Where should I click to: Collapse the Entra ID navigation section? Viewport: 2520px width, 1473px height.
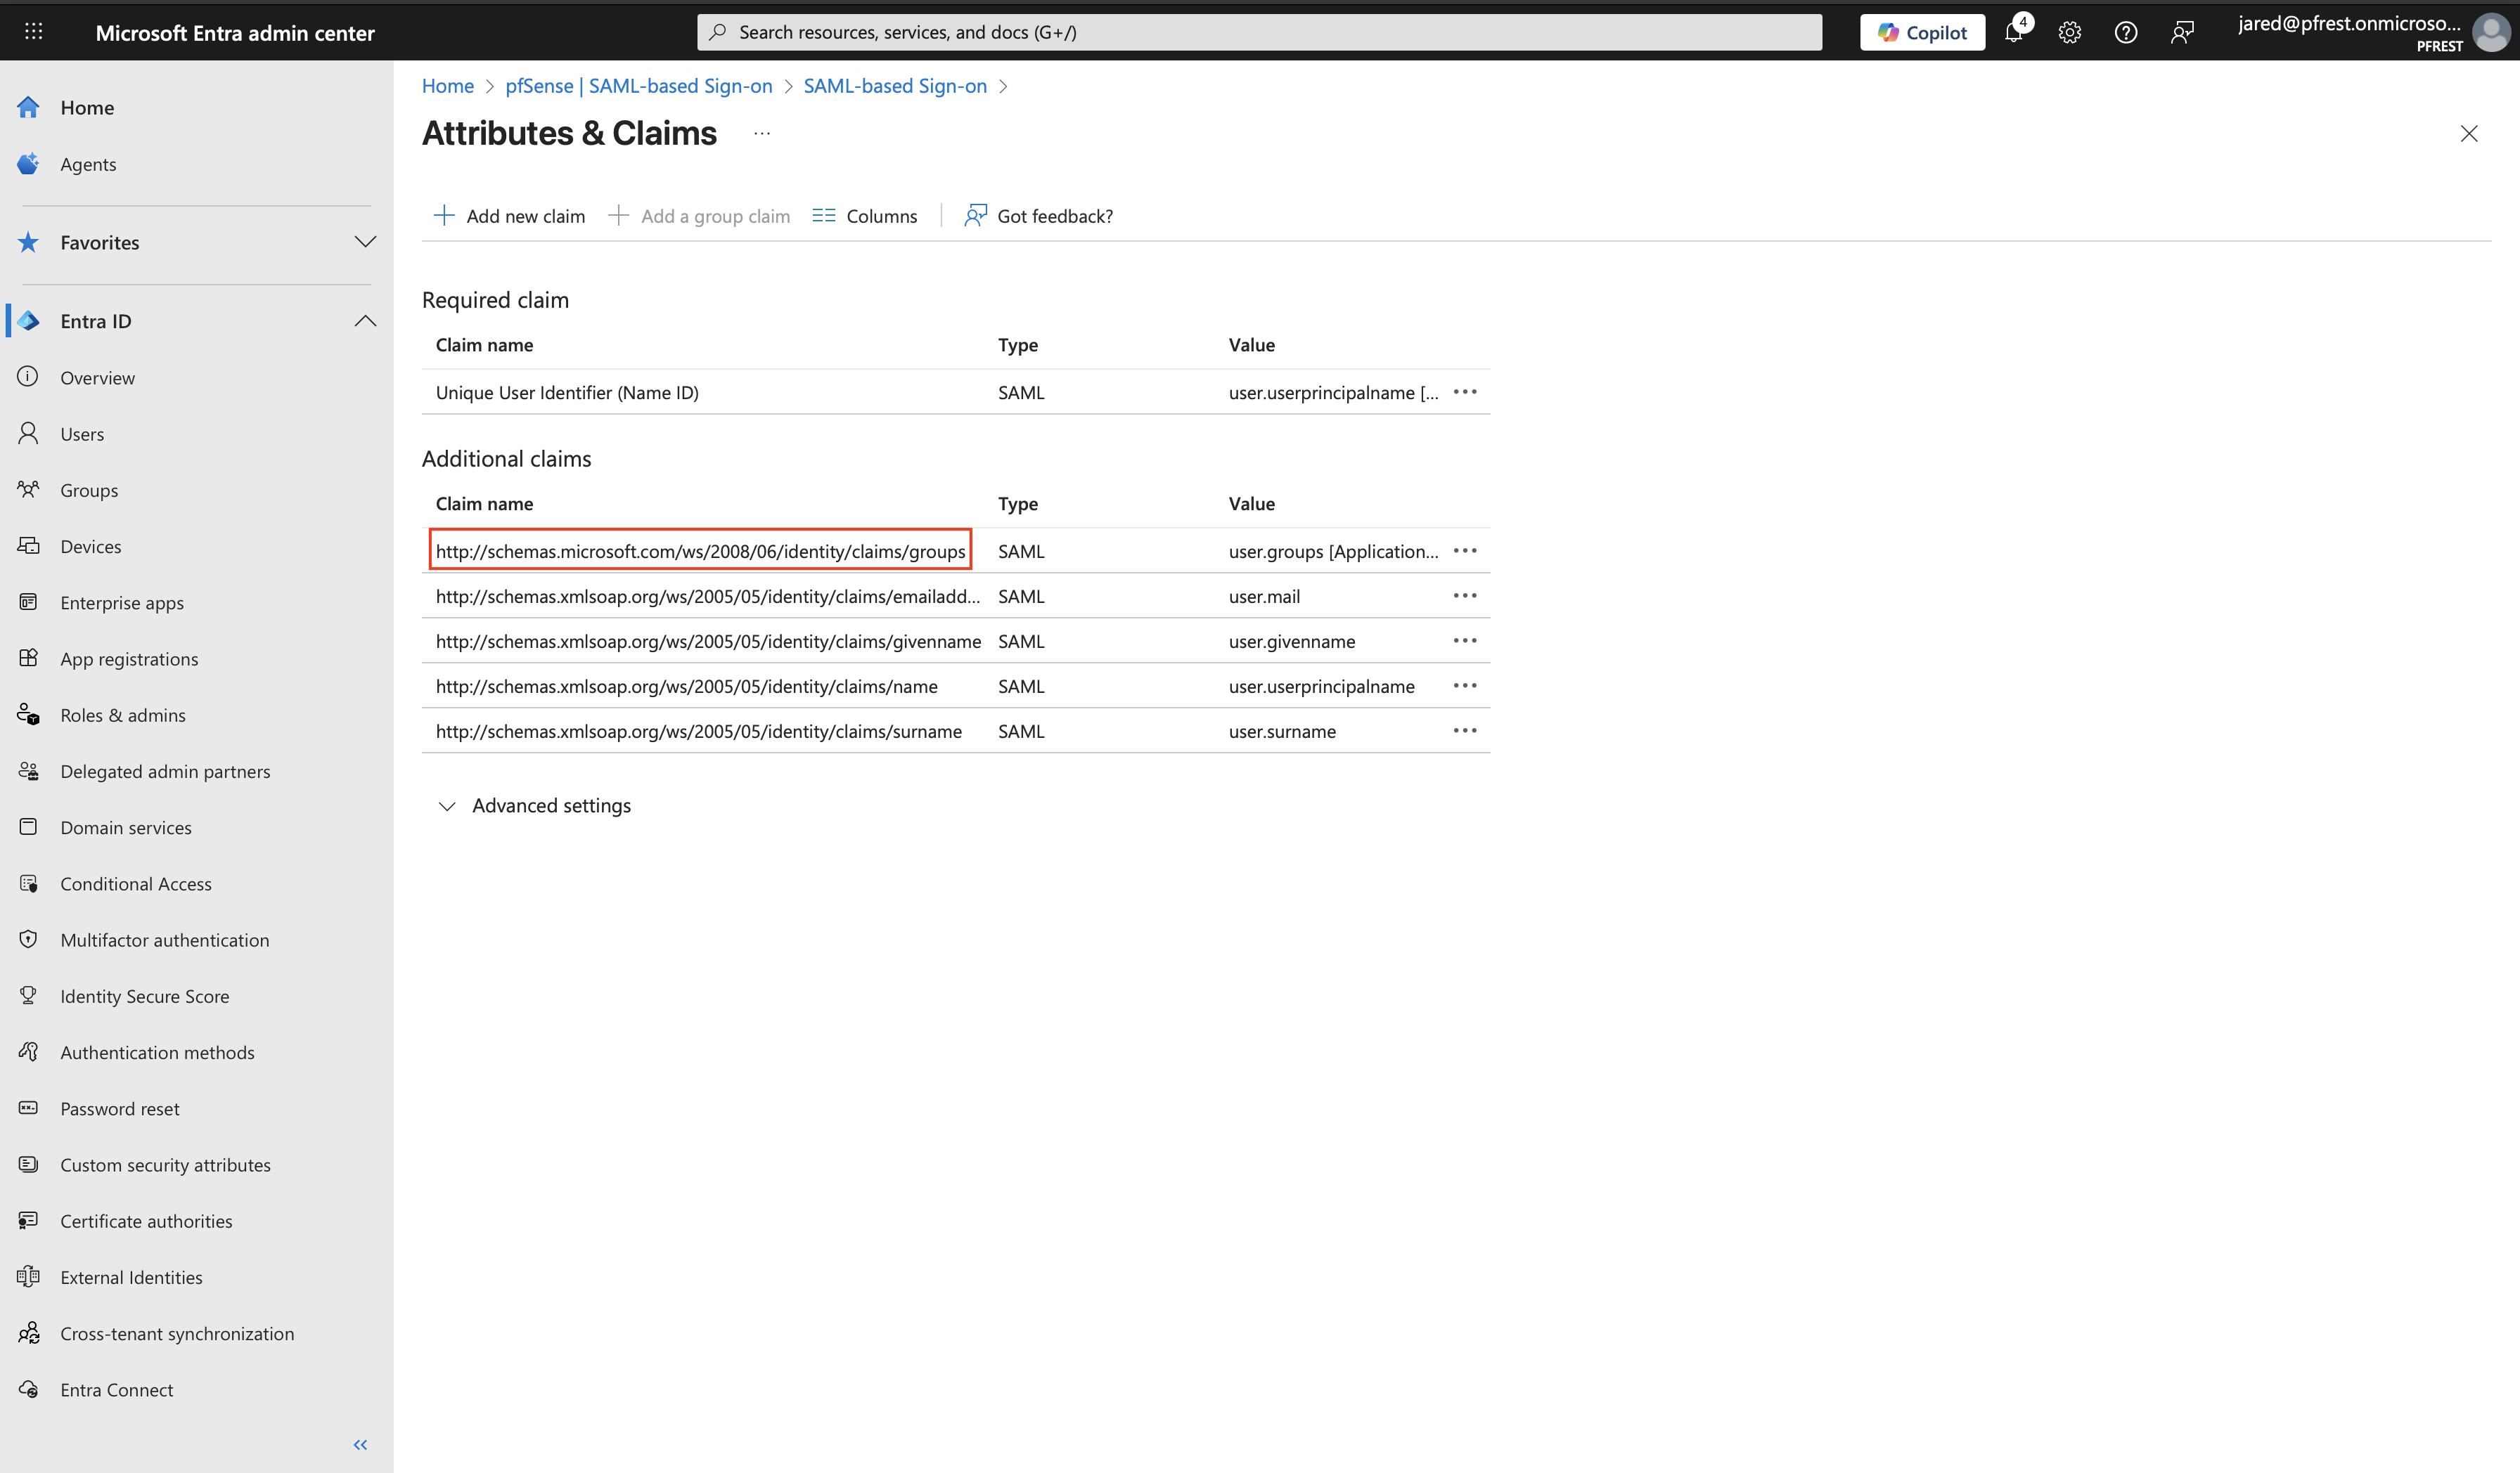pos(365,320)
